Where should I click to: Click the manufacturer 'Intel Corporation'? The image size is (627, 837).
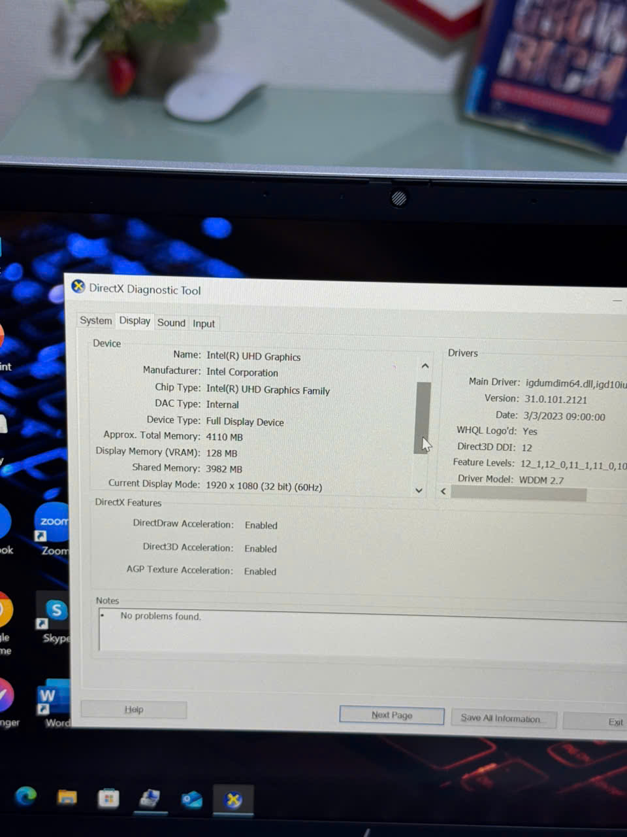tap(242, 373)
